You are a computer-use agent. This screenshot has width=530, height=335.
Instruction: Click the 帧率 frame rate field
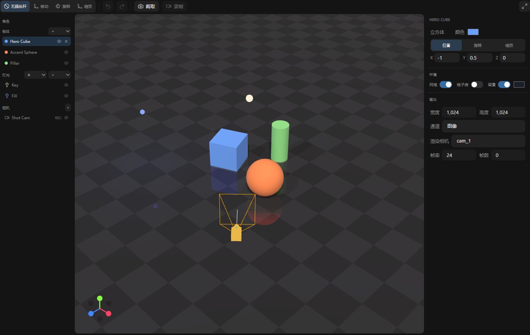(459, 155)
